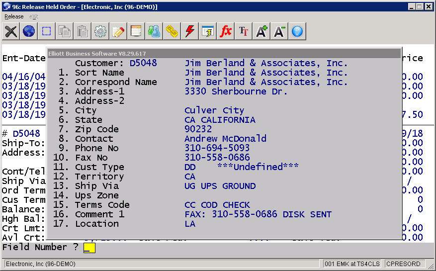
Task: Increase font size with A plus icon
Action: (261, 31)
